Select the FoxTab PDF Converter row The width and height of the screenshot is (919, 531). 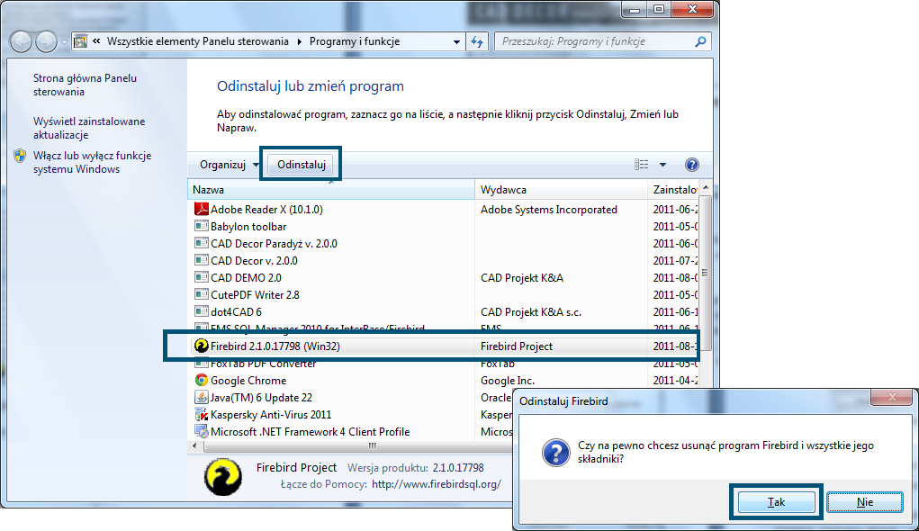coord(445,364)
